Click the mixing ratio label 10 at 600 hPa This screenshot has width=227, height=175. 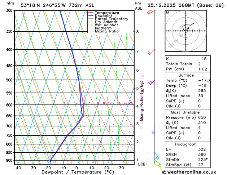click(110, 103)
